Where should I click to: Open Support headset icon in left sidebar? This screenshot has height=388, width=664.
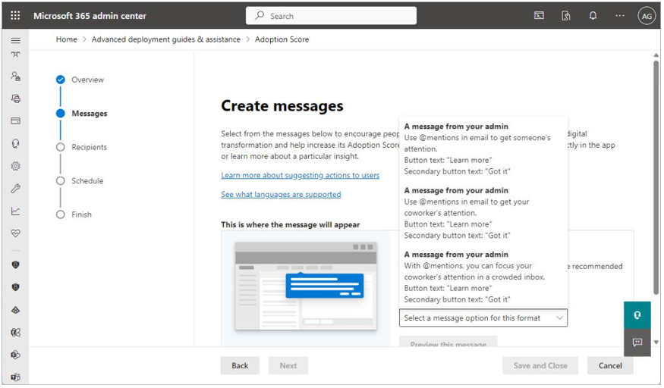tap(16, 144)
